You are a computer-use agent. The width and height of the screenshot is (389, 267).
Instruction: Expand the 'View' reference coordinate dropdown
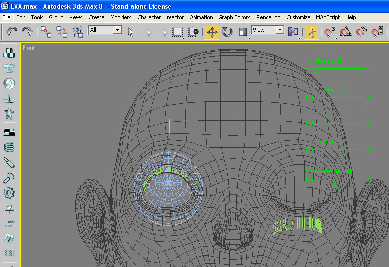280,30
